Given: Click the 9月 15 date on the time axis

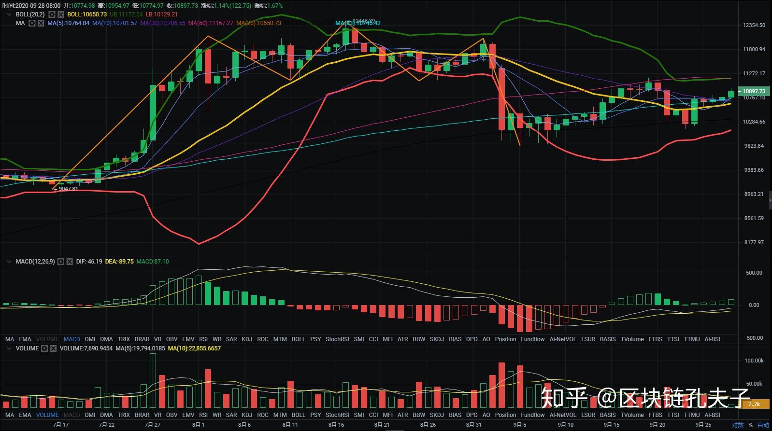Looking at the screenshot, I should pyautogui.click(x=611, y=425).
